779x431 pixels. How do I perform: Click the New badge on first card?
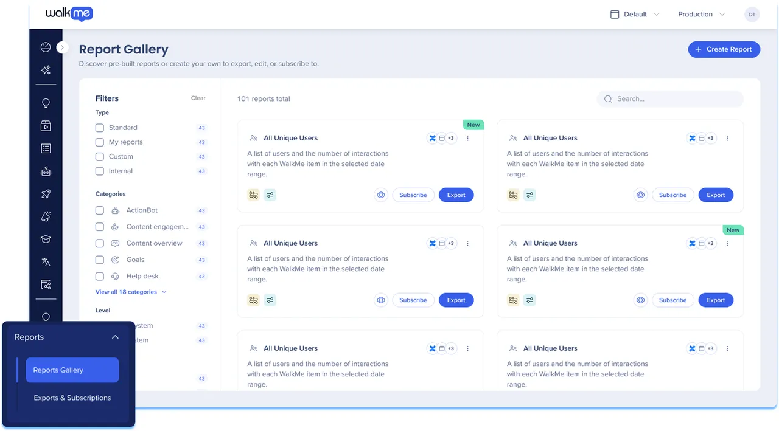coord(473,125)
